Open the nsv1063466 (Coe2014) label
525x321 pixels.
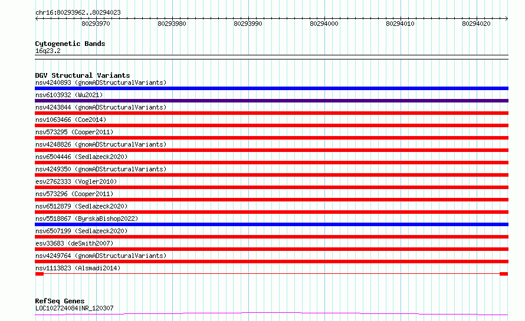(x=71, y=120)
